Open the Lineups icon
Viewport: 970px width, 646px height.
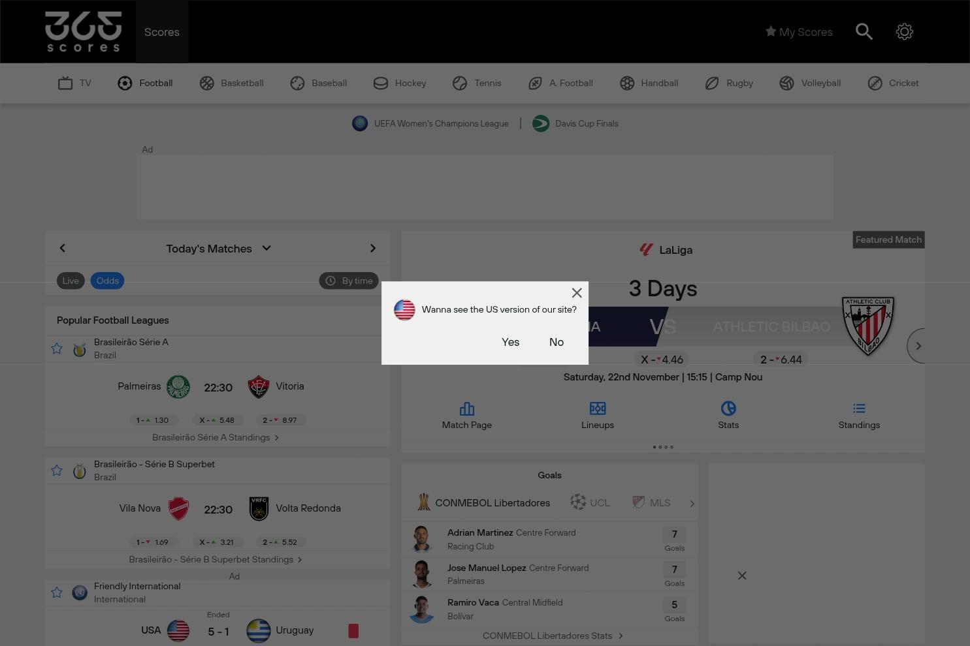tap(598, 408)
